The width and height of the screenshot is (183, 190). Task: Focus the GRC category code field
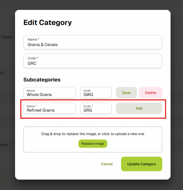tap(93, 63)
